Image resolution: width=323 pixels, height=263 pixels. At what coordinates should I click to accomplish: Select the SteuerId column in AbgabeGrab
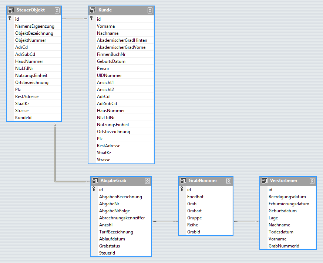coord(107,253)
